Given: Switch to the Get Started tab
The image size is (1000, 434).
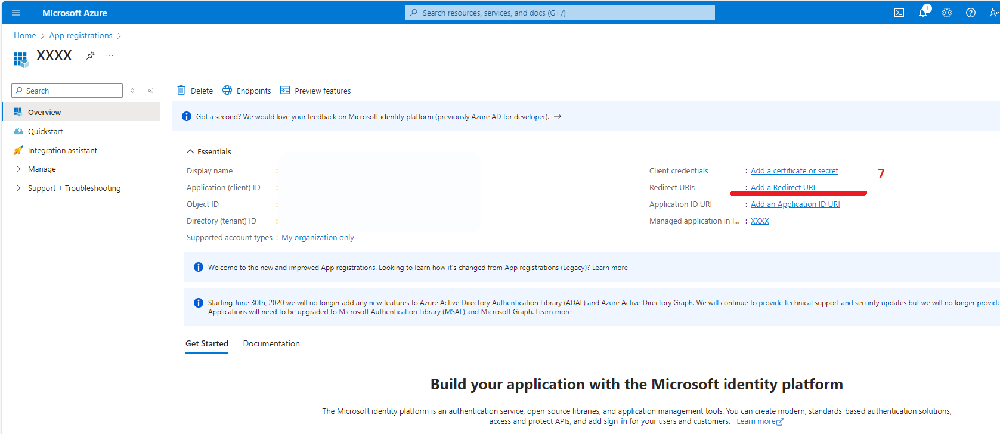Looking at the screenshot, I should [x=207, y=344].
